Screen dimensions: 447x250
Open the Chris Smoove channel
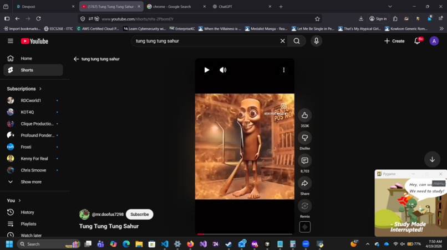pos(33,170)
